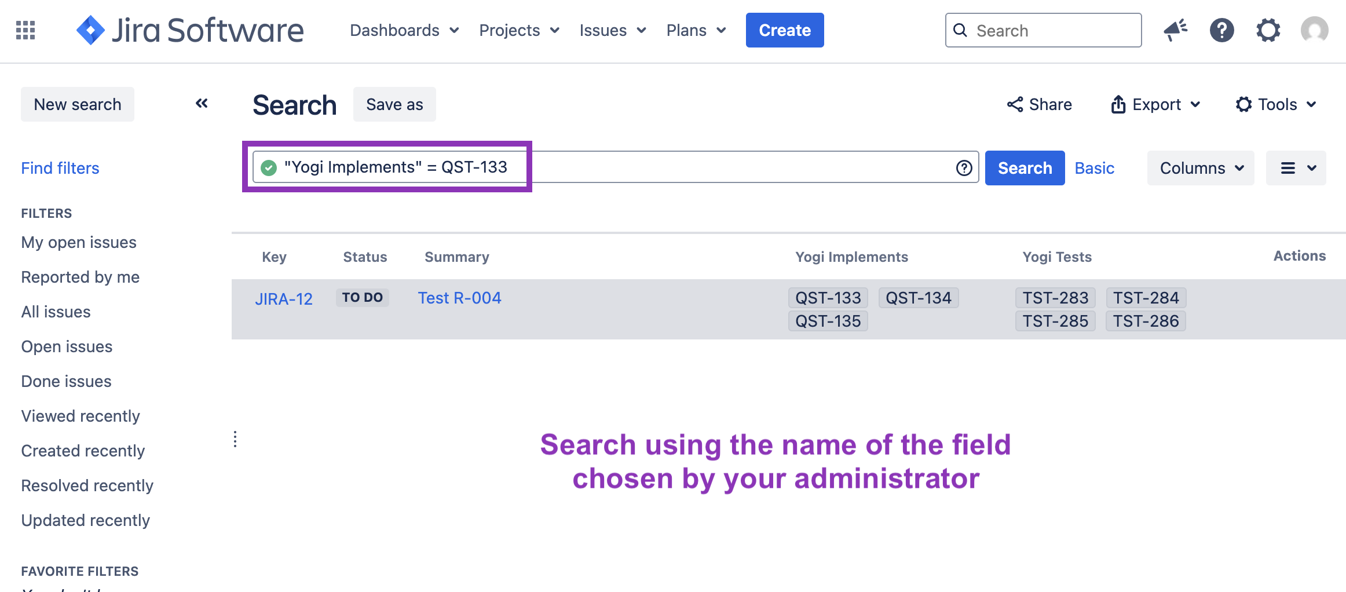1346x592 pixels.
Task: Switch to Basic search mode
Action: tap(1094, 168)
